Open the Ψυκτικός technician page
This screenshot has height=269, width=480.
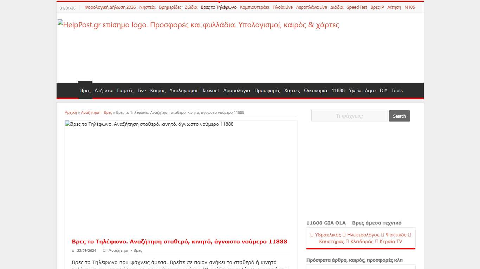[x=395, y=235]
